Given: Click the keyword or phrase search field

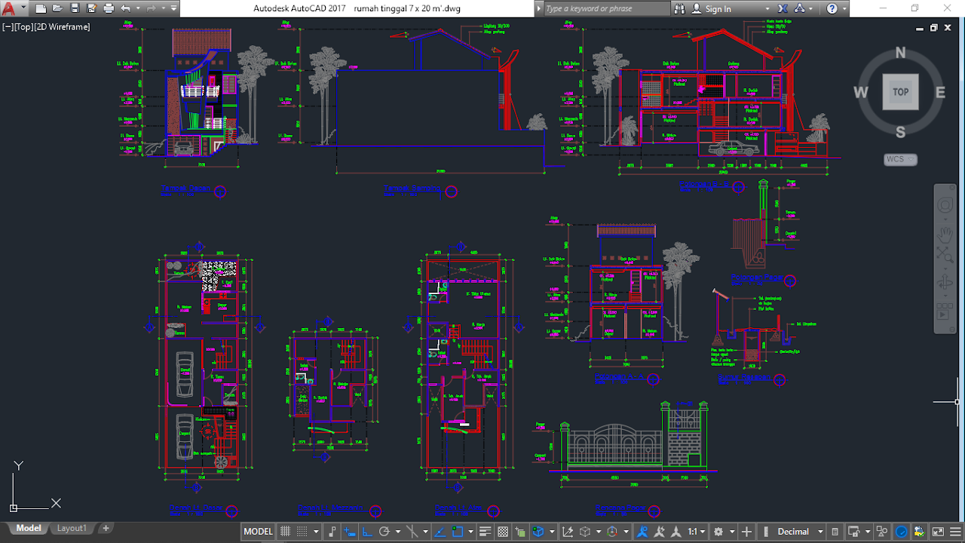Looking at the screenshot, I should (606, 8).
